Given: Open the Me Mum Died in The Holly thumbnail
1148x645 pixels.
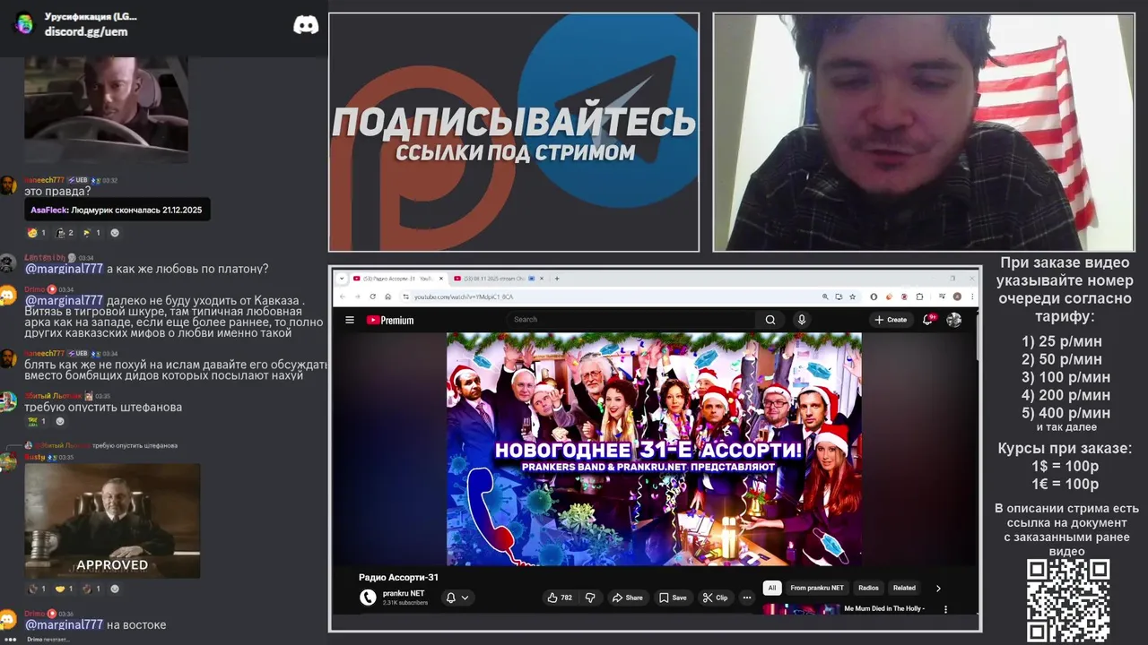Looking at the screenshot, I should 801,609.
